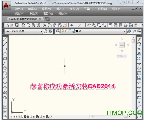Viewport: 144px width, 120px height.
Task: Select the Line draw tool
Action: 5,39
